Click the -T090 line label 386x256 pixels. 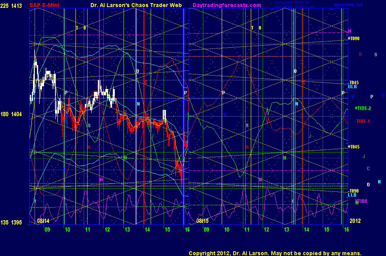[x=353, y=191]
